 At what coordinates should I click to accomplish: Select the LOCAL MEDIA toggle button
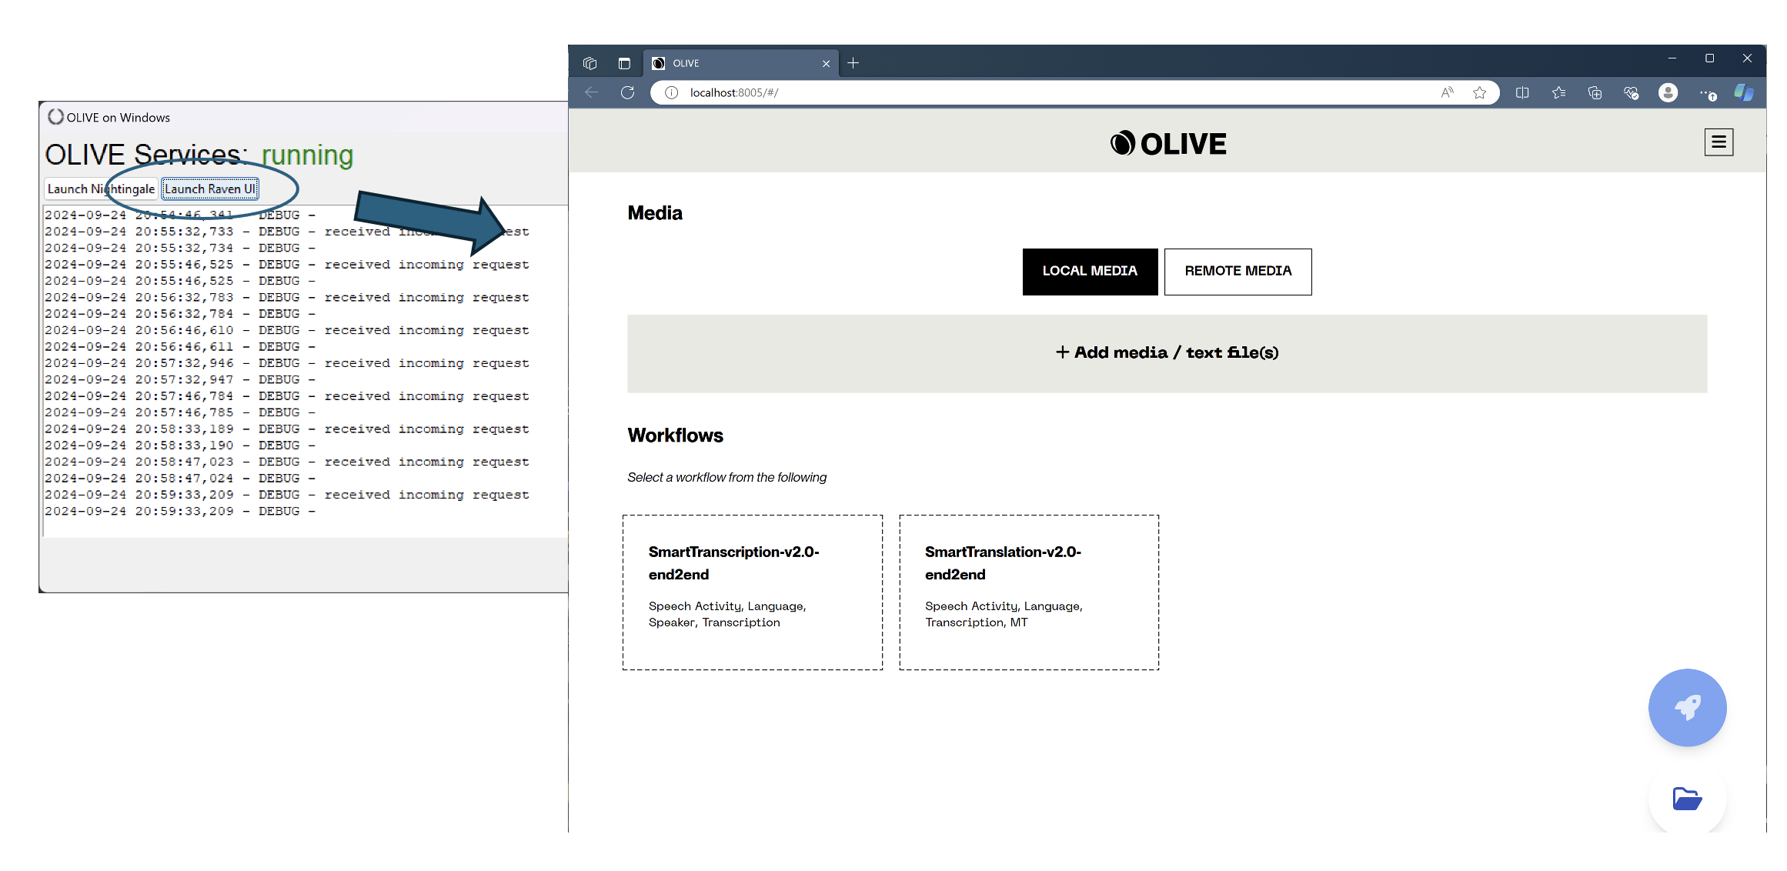(1089, 272)
